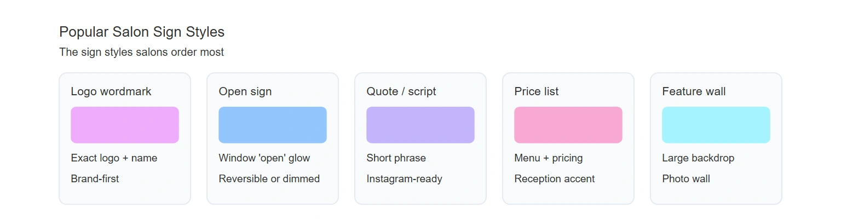Click the Exact logo + name text
This screenshot has height=220, width=841.
tap(114, 158)
